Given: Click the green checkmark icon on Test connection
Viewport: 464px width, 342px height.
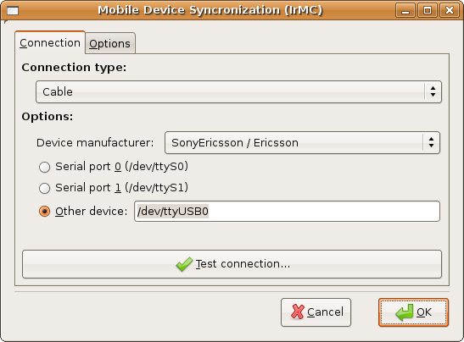Looking at the screenshot, I should point(184,264).
